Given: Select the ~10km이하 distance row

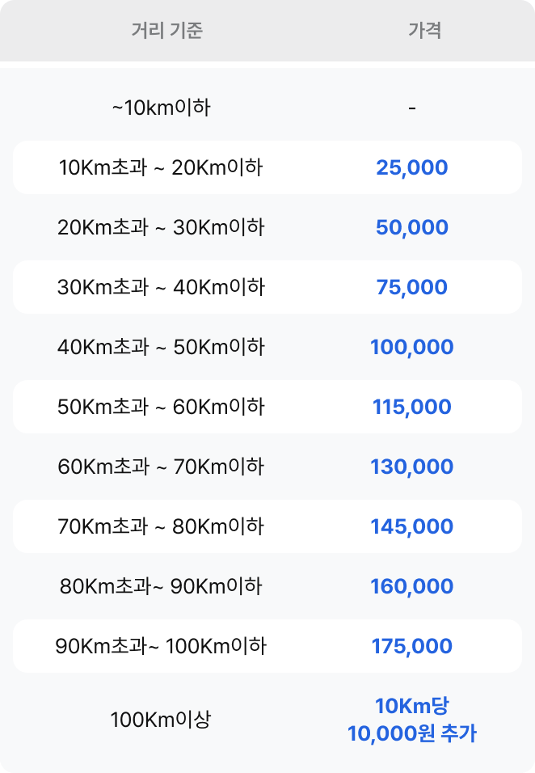Looking at the screenshot, I should click(161, 108).
